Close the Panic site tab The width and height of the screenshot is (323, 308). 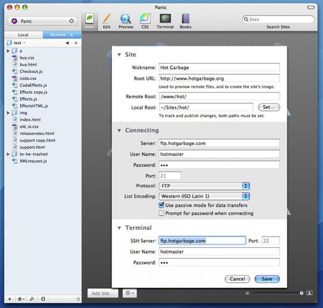point(72,21)
